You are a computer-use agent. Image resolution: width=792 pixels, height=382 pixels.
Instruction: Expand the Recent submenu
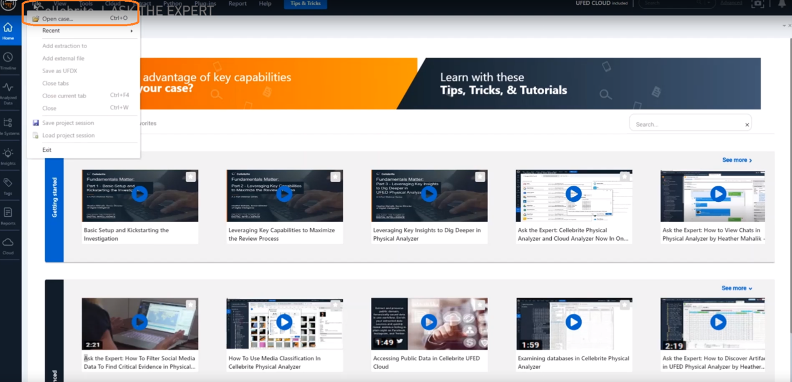click(x=83, y=31)
